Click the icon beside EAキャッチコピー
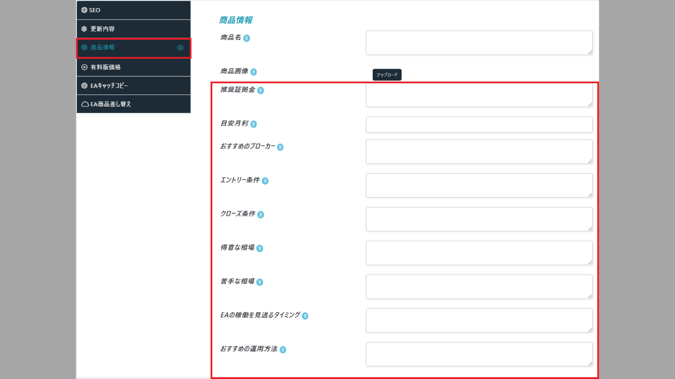This screenshot has height=379, width=675. coord(84,86)
